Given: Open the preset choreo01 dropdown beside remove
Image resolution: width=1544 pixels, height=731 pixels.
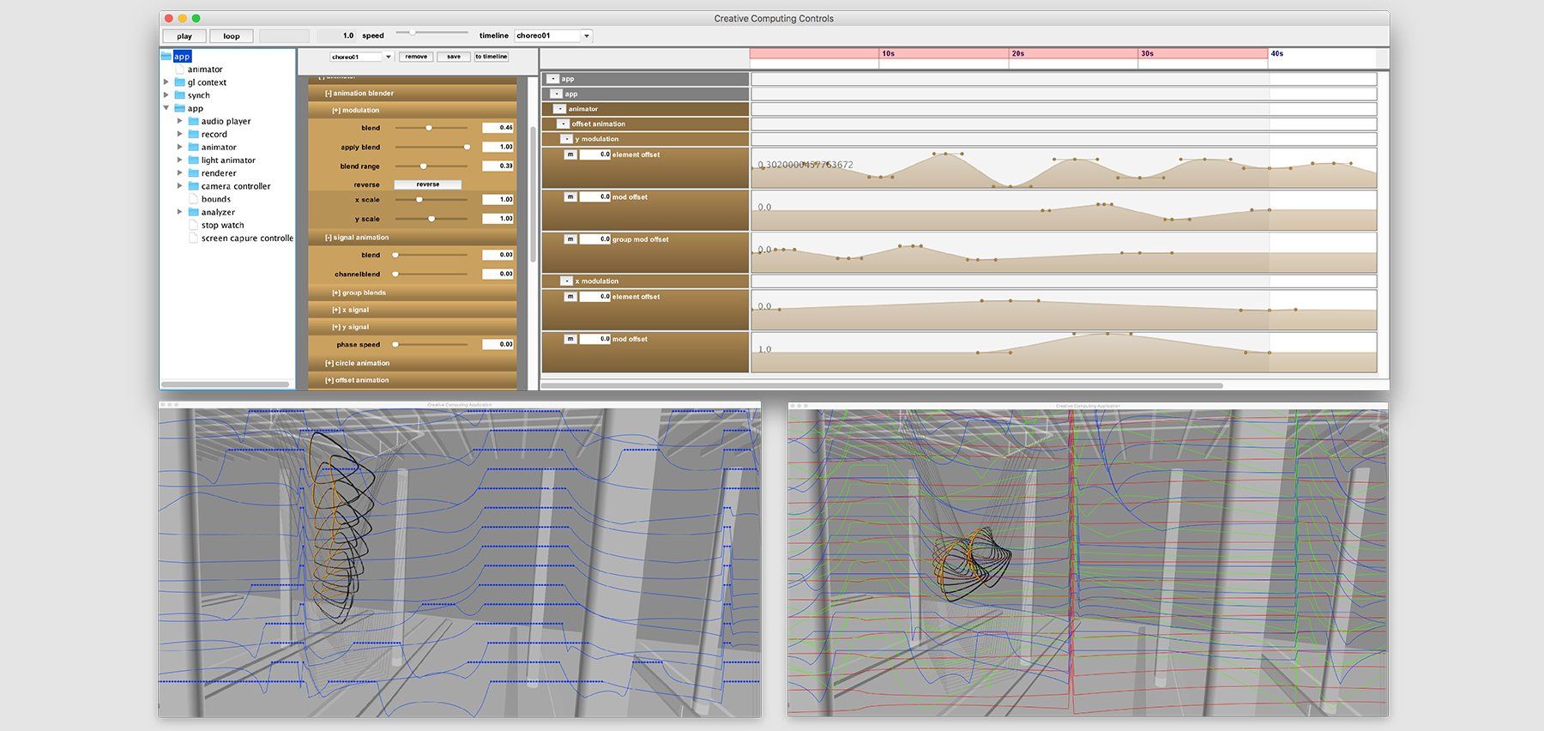Looking at the screenshot, I should (388, 57).
